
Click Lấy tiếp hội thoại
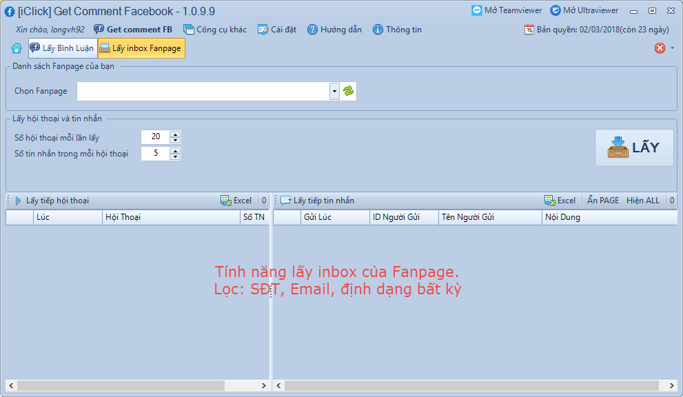click(52, 201)
